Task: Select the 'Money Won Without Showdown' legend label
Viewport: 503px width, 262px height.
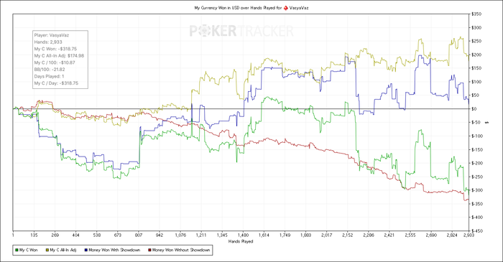Action: pos(181,250)
